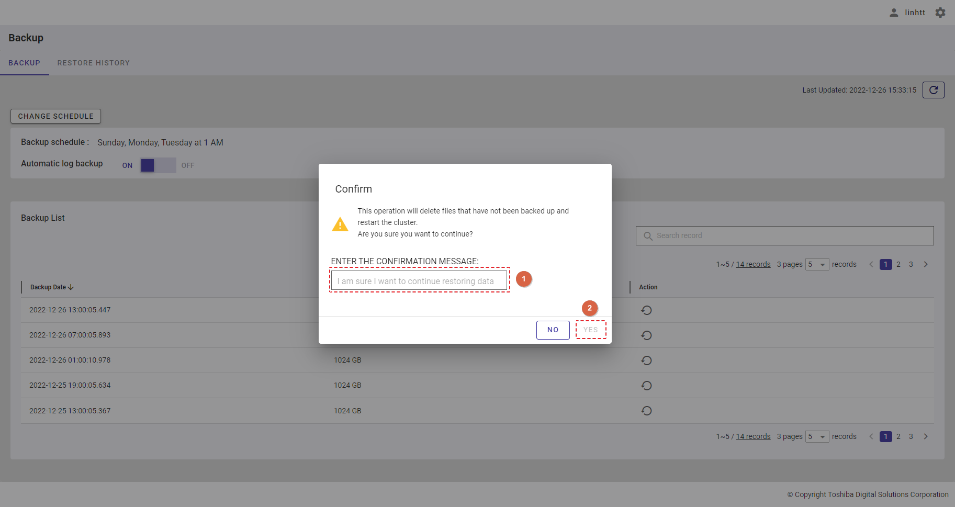
Task: Click restore icon for 2022-12-25 19:00:05.634 backup
Action: (x=646, y=386)
